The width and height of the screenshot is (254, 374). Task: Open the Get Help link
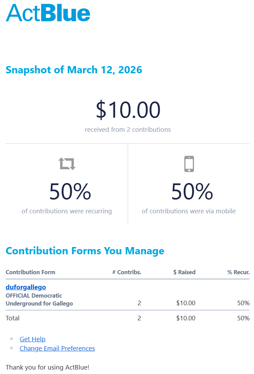[33, 339]
